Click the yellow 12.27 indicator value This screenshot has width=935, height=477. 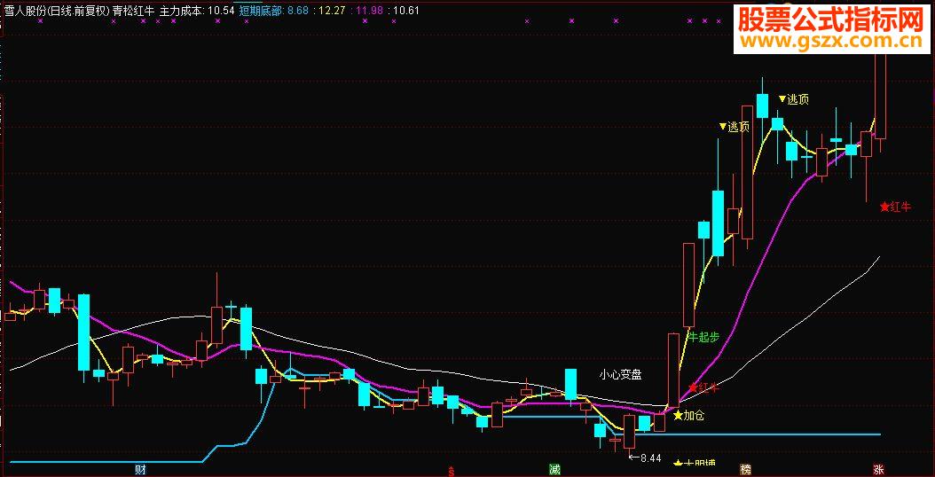(332, 10)
